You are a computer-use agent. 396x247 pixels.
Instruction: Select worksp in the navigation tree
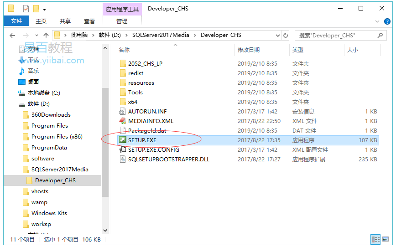coord(41,224)
